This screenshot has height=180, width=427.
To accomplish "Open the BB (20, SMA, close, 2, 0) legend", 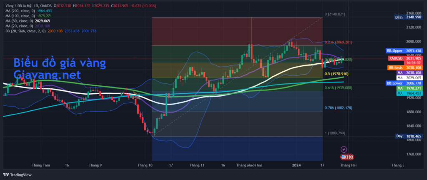I will click(23, 31).
